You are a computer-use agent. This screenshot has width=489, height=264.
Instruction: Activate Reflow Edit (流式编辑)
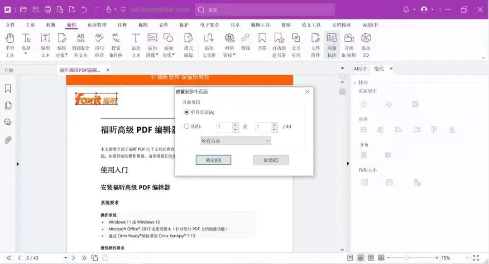coord(188,45)
